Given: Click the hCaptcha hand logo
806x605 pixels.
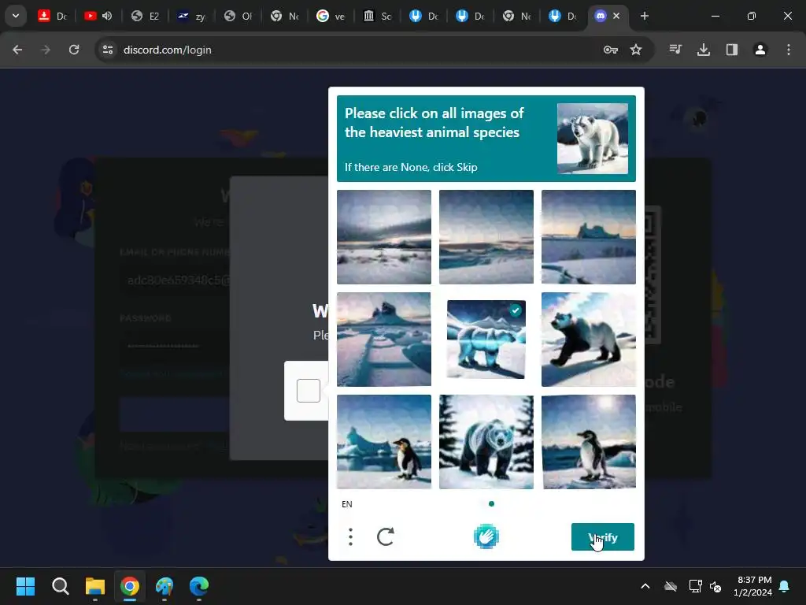Looking at the screenshot, I should pyautogui.click(x=486, y=536).
